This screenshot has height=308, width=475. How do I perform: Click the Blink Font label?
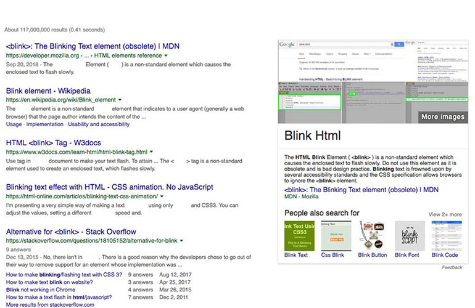(x=407, y=255)
